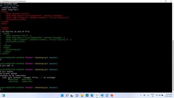Image resolution: width=174 pixels, height=98 pixels.
Task: Open PowerPoint from taskbar
Action: pyautogui.click(x=112, y=95)
